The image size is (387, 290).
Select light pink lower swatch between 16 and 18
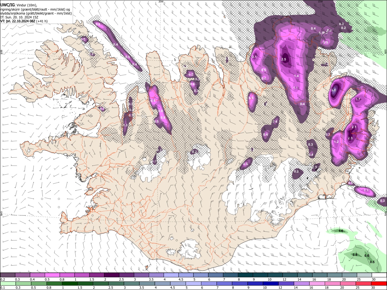pyautogui.click(x=317, y=283)
